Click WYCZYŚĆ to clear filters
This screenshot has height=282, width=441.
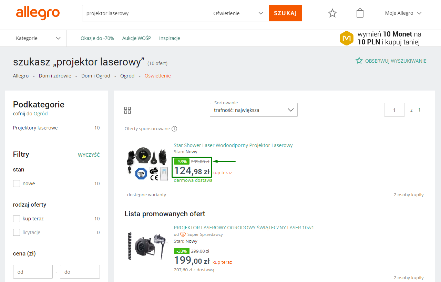[89, 155]
